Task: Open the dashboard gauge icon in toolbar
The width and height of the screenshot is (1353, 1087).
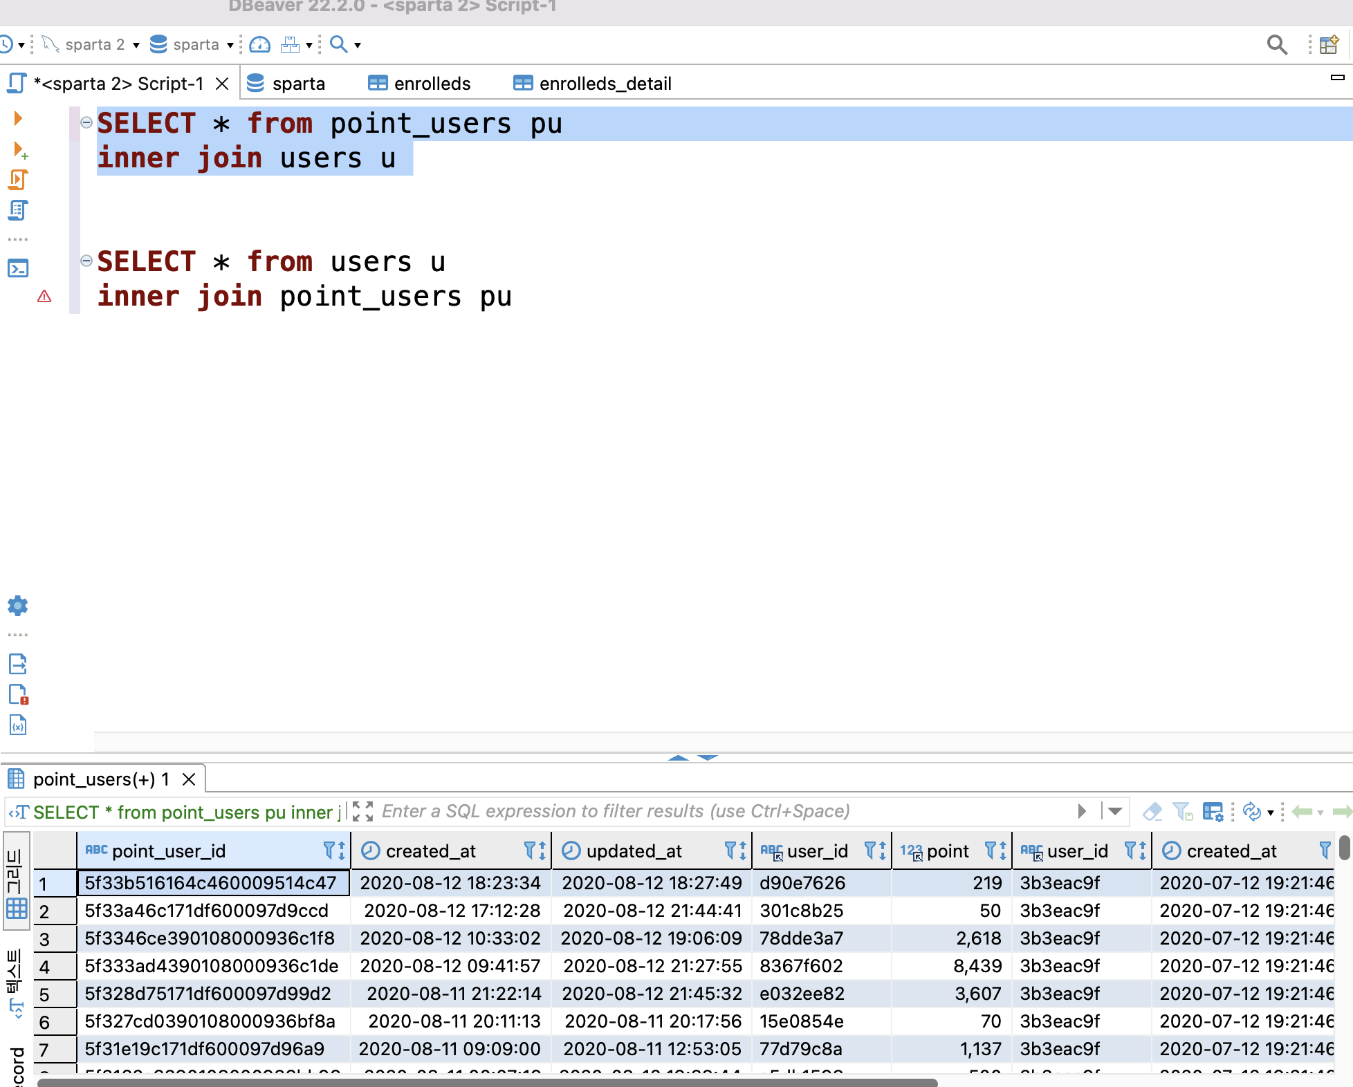Action: 259,45
